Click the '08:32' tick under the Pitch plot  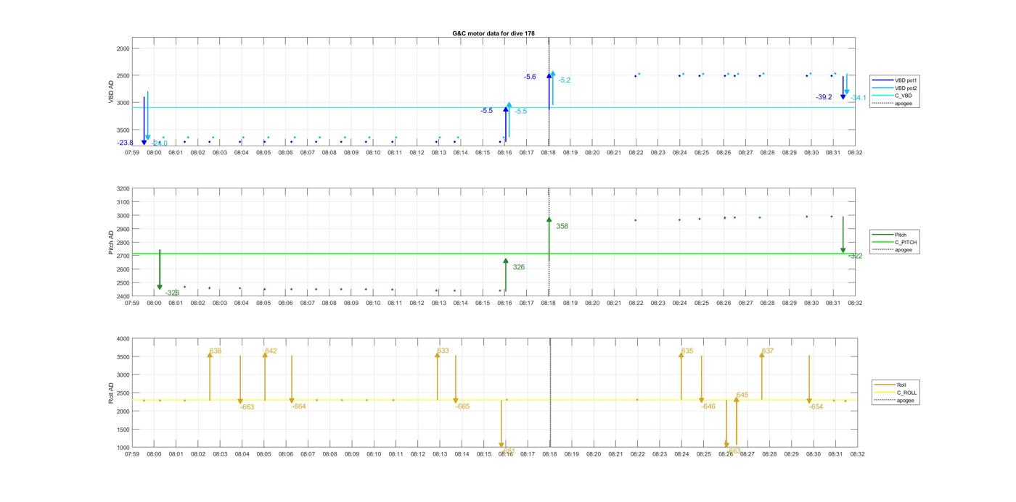point(855,304)
